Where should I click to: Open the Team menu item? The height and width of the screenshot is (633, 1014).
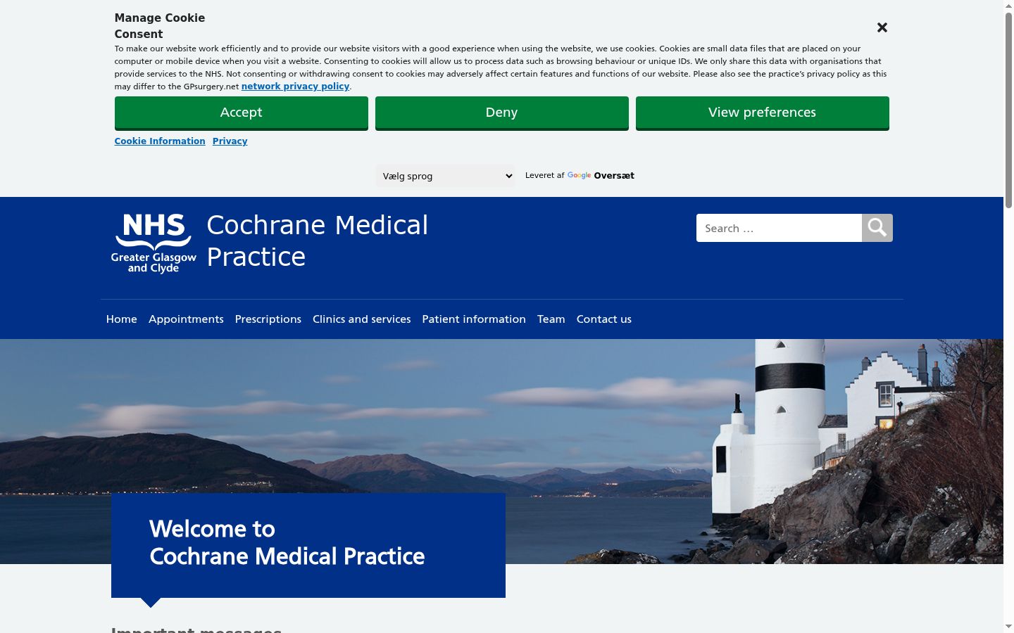coord(551,319)
